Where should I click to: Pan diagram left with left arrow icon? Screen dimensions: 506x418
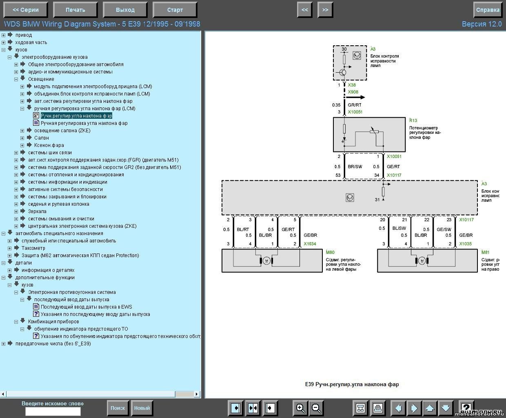(398, 408)
